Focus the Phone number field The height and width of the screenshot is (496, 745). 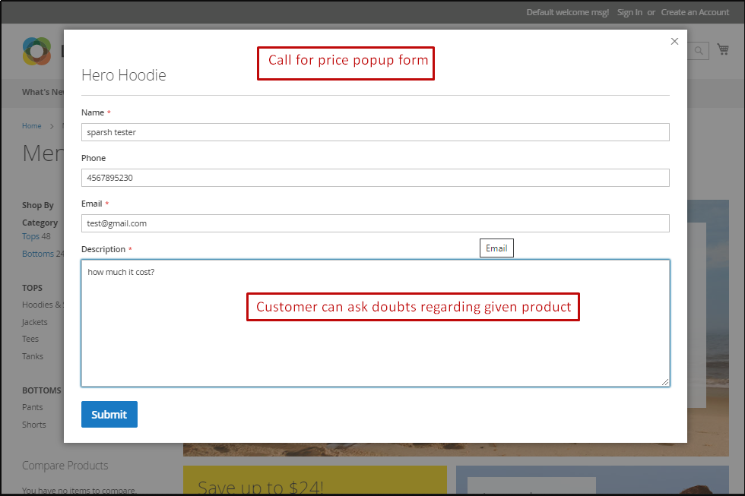375,178
